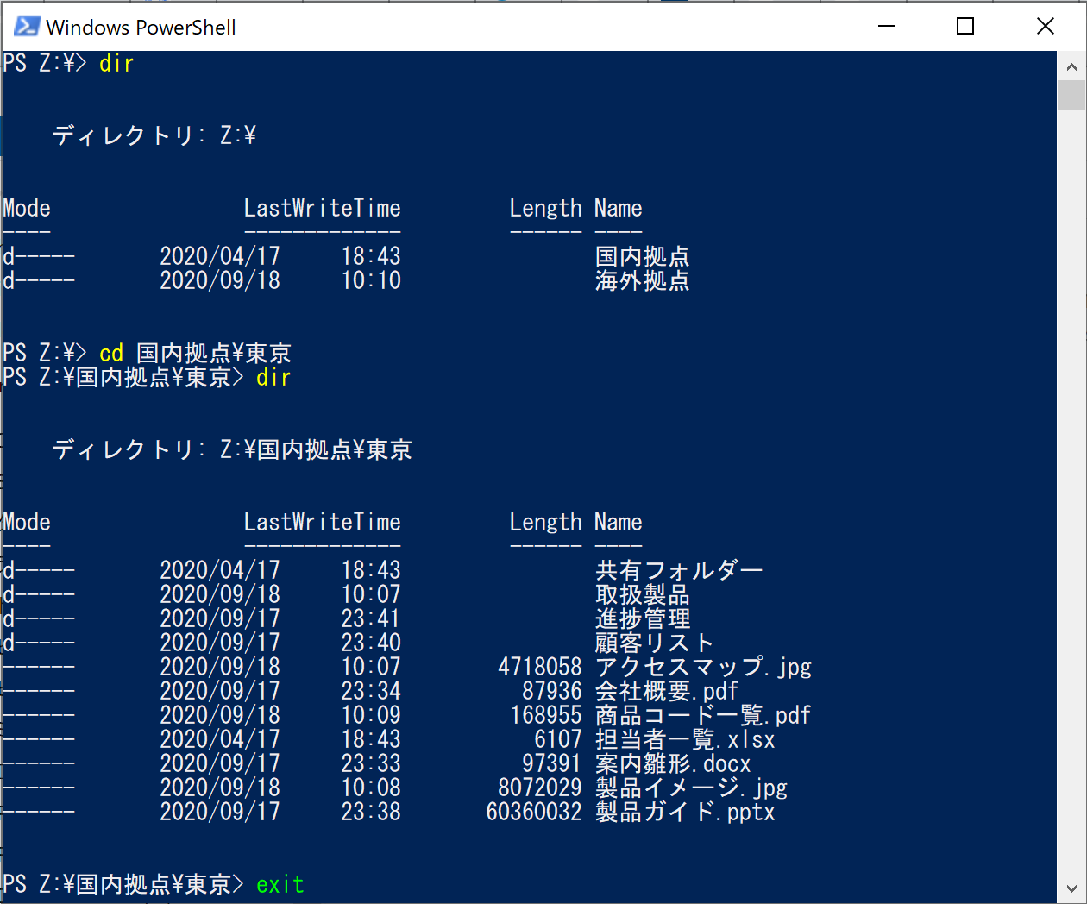Click the vertical scrollbar thumb
Screen dimensions: 1087x904
point(1071,95)
